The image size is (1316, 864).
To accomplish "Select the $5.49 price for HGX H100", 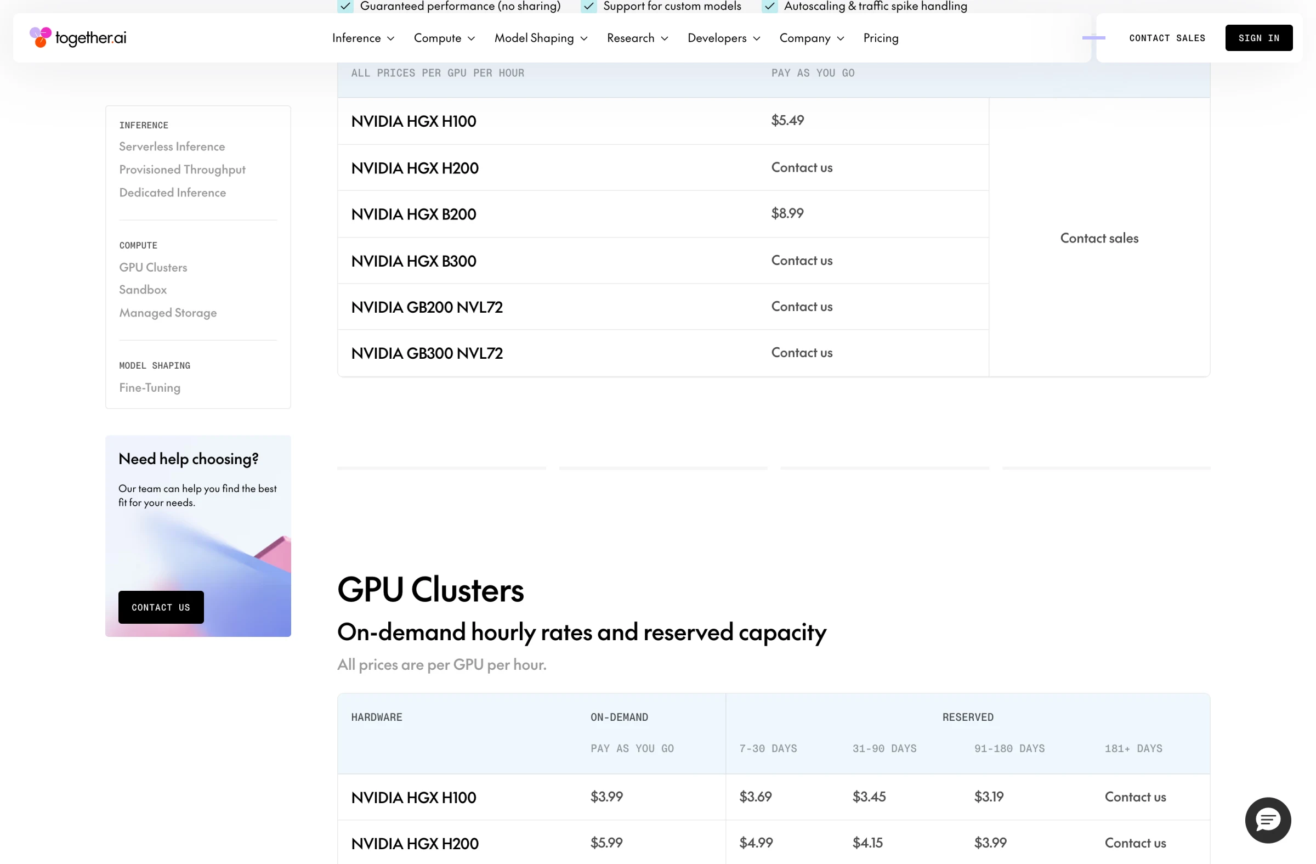I will tap(787, 121).
